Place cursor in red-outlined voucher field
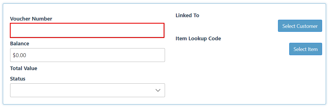 (x=87, y=30)
